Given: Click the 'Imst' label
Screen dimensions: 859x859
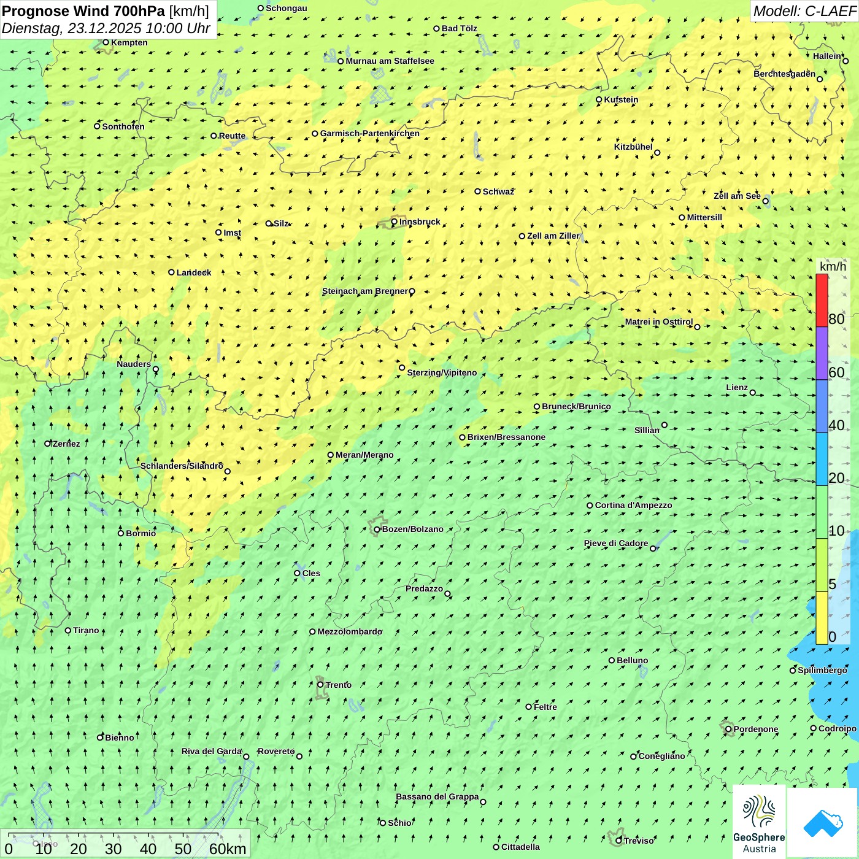Looking at the screenshot, I should 233,233.
